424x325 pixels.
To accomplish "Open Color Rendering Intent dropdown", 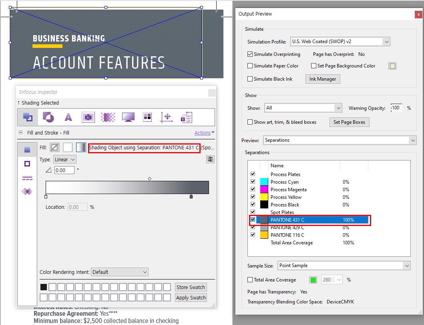I will click(x=120, y=272).
